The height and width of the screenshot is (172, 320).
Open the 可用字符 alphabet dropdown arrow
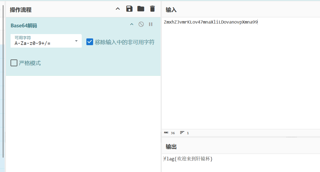pyautogui.click(x=76, y=41)
